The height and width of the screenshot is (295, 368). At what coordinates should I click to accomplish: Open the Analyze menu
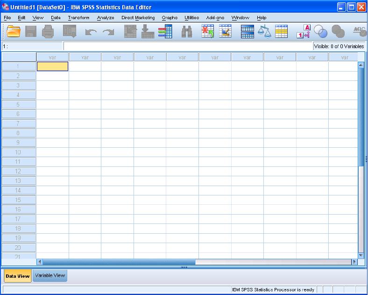[x=106, y=18]
